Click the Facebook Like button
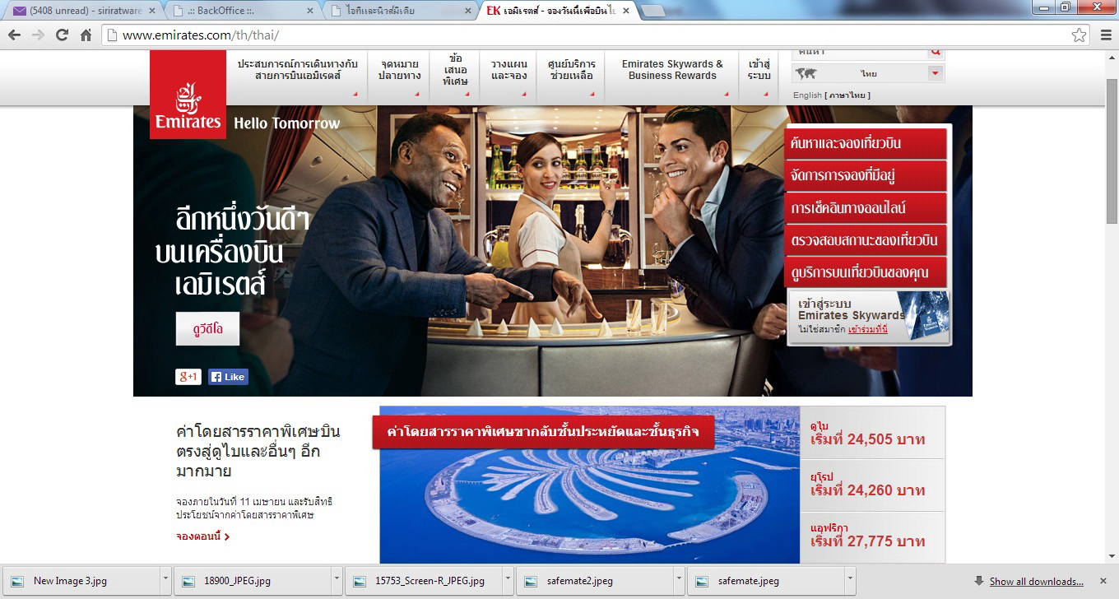 [x=228, y=377]
